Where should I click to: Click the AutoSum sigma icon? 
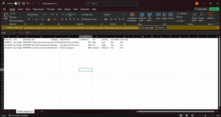178,13
